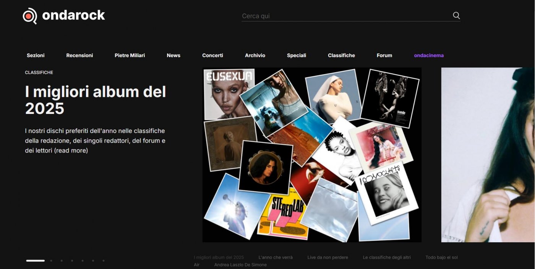Select the L'anno che verrà slide link
535x269 pixels.
pyautogui.click(x=276, y=258)
